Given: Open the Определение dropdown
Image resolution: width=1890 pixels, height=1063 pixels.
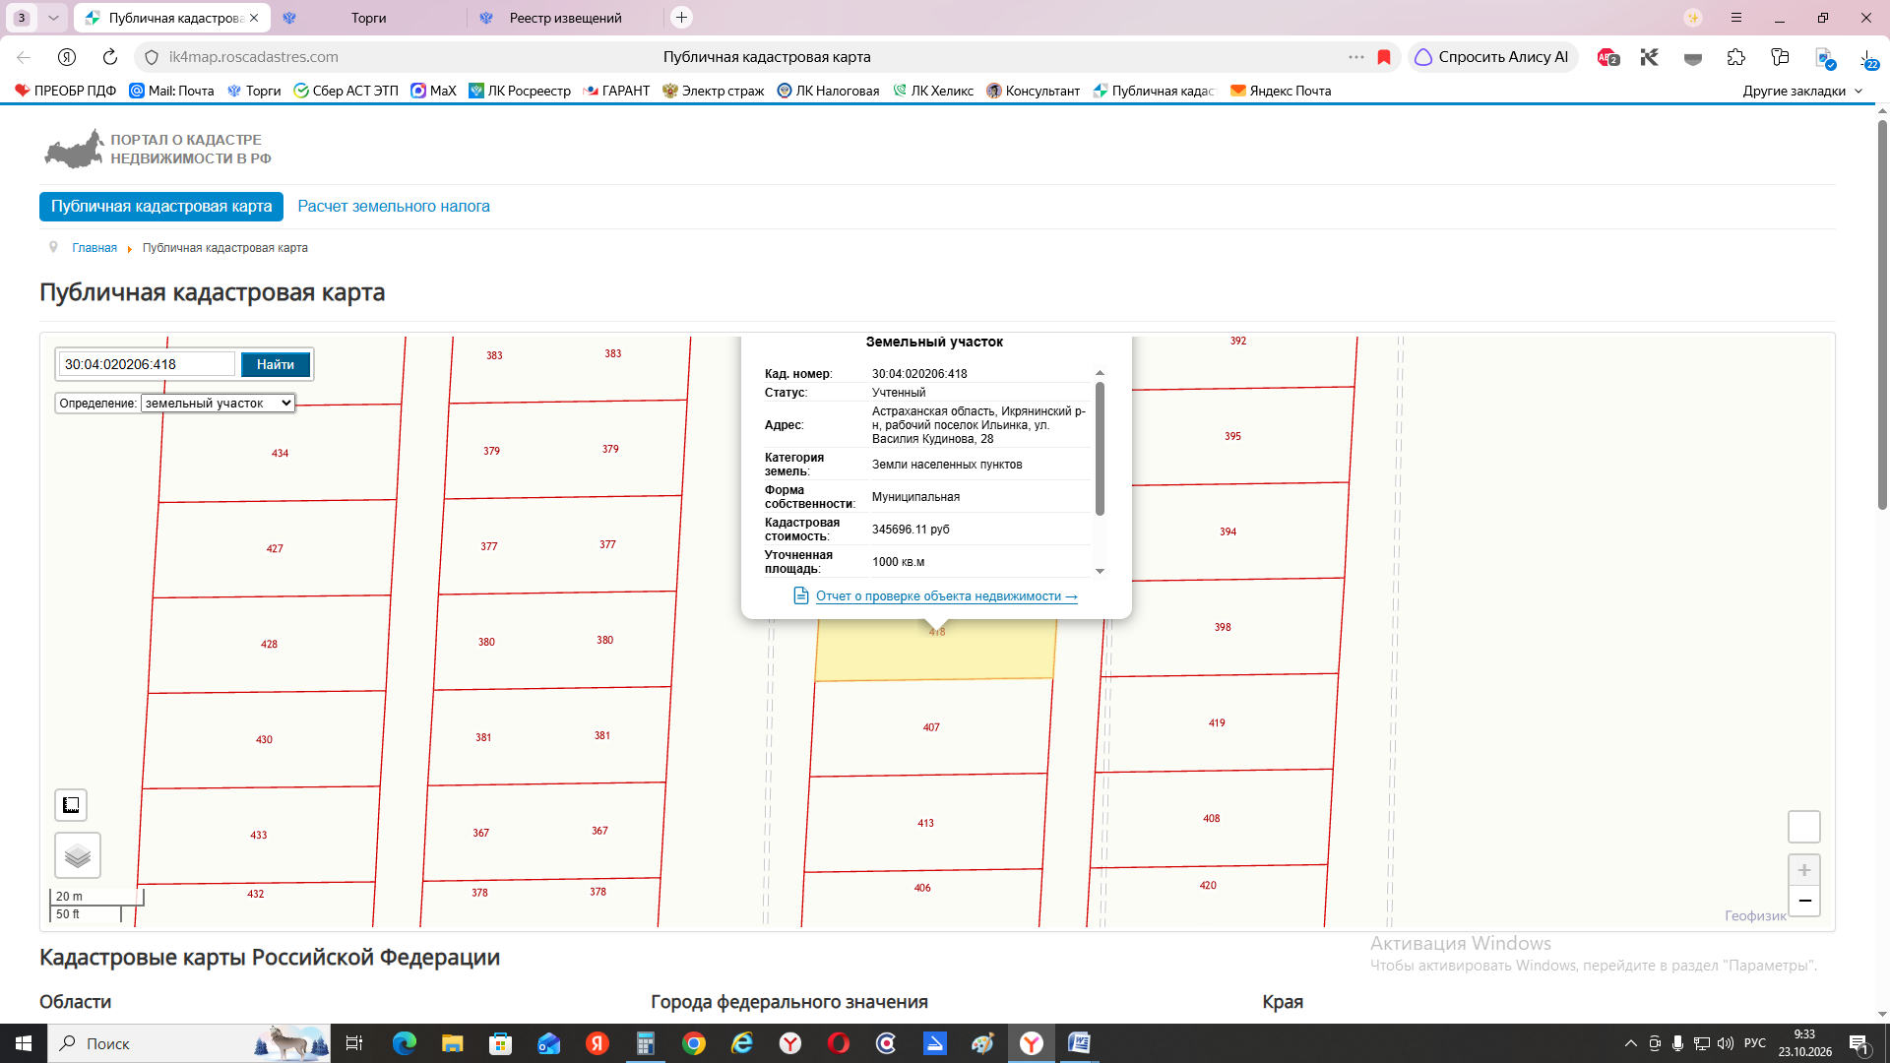Looking at the screenshot, I should point(218,404).
